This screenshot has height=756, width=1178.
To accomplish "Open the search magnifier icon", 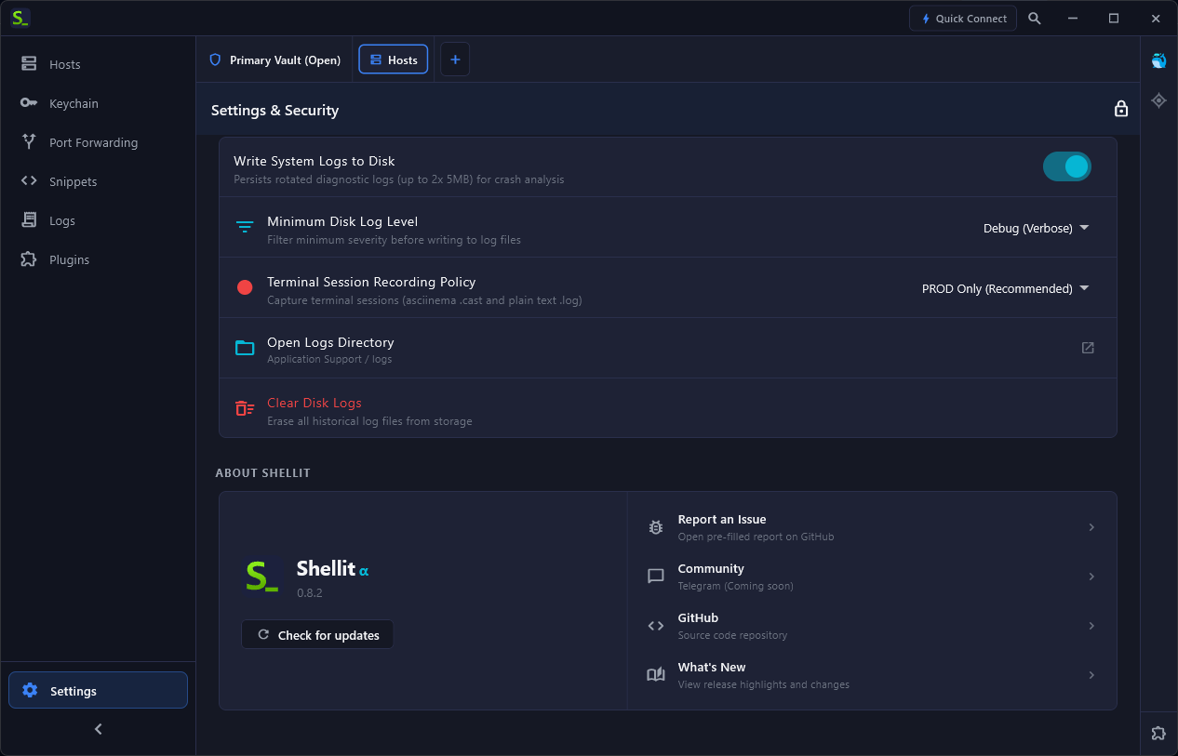I will 1035,19.
